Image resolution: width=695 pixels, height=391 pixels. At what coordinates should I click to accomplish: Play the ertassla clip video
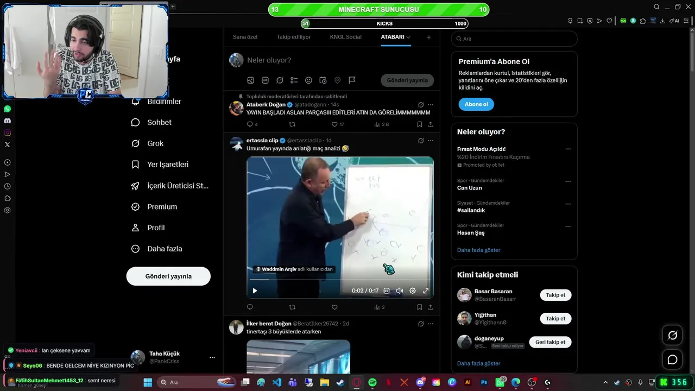click(x=255, y=291)
